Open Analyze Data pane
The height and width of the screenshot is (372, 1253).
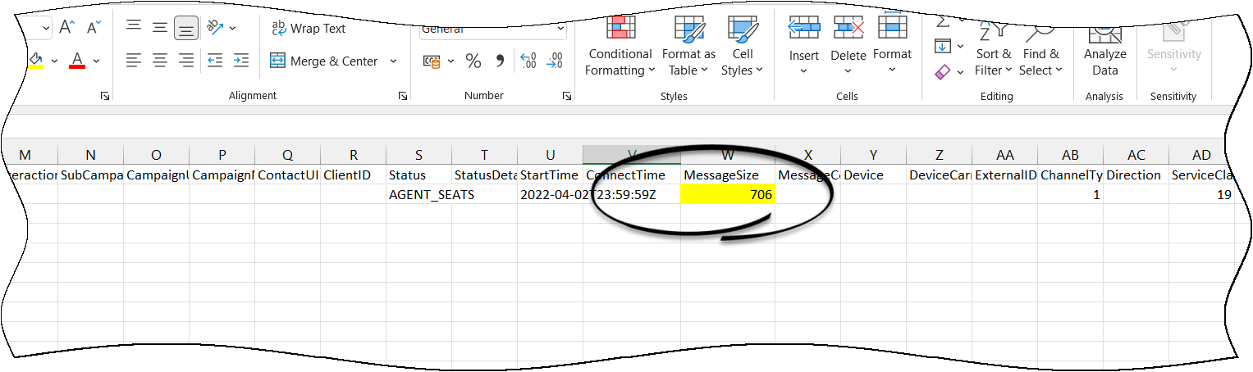[1104, 52]
